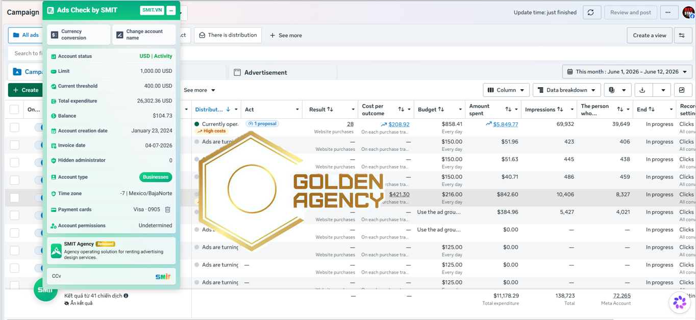The height and width of the screenshot is (320, 696).
Task: Open the Act column header dropdown arrow
Action: (297, 110)
